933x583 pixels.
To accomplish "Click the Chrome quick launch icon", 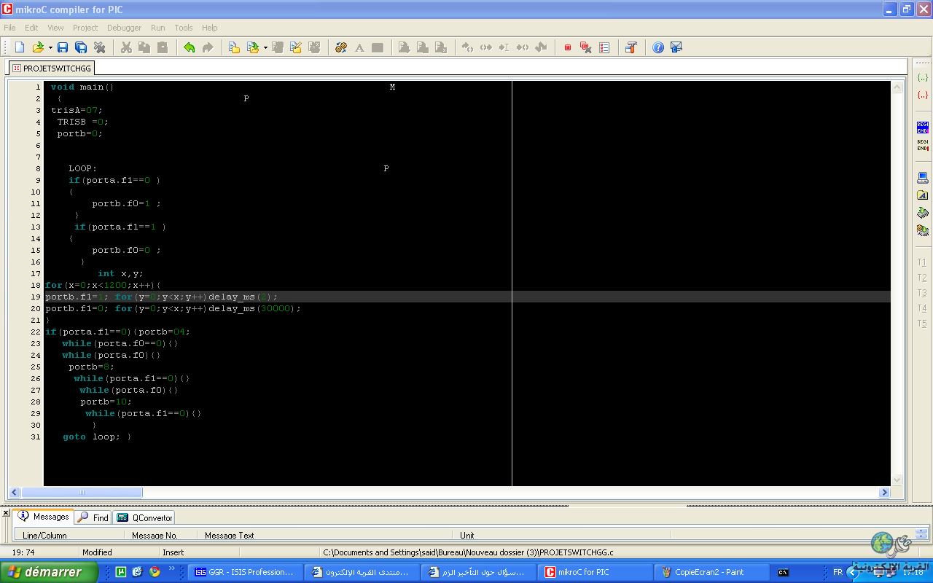I will click(x=155, y=572).
